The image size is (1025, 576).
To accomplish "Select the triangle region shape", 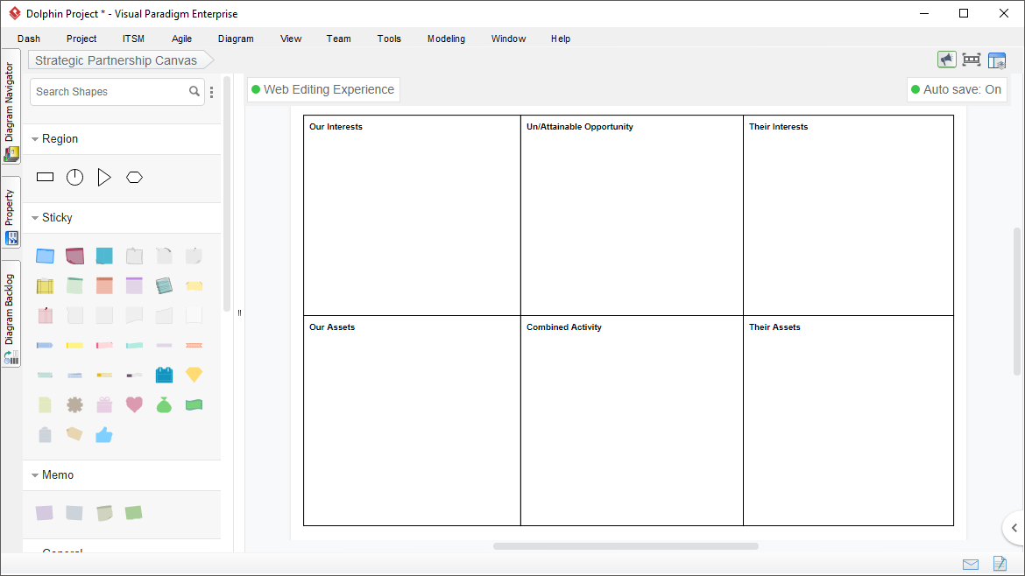I will (x=104, y=177).
